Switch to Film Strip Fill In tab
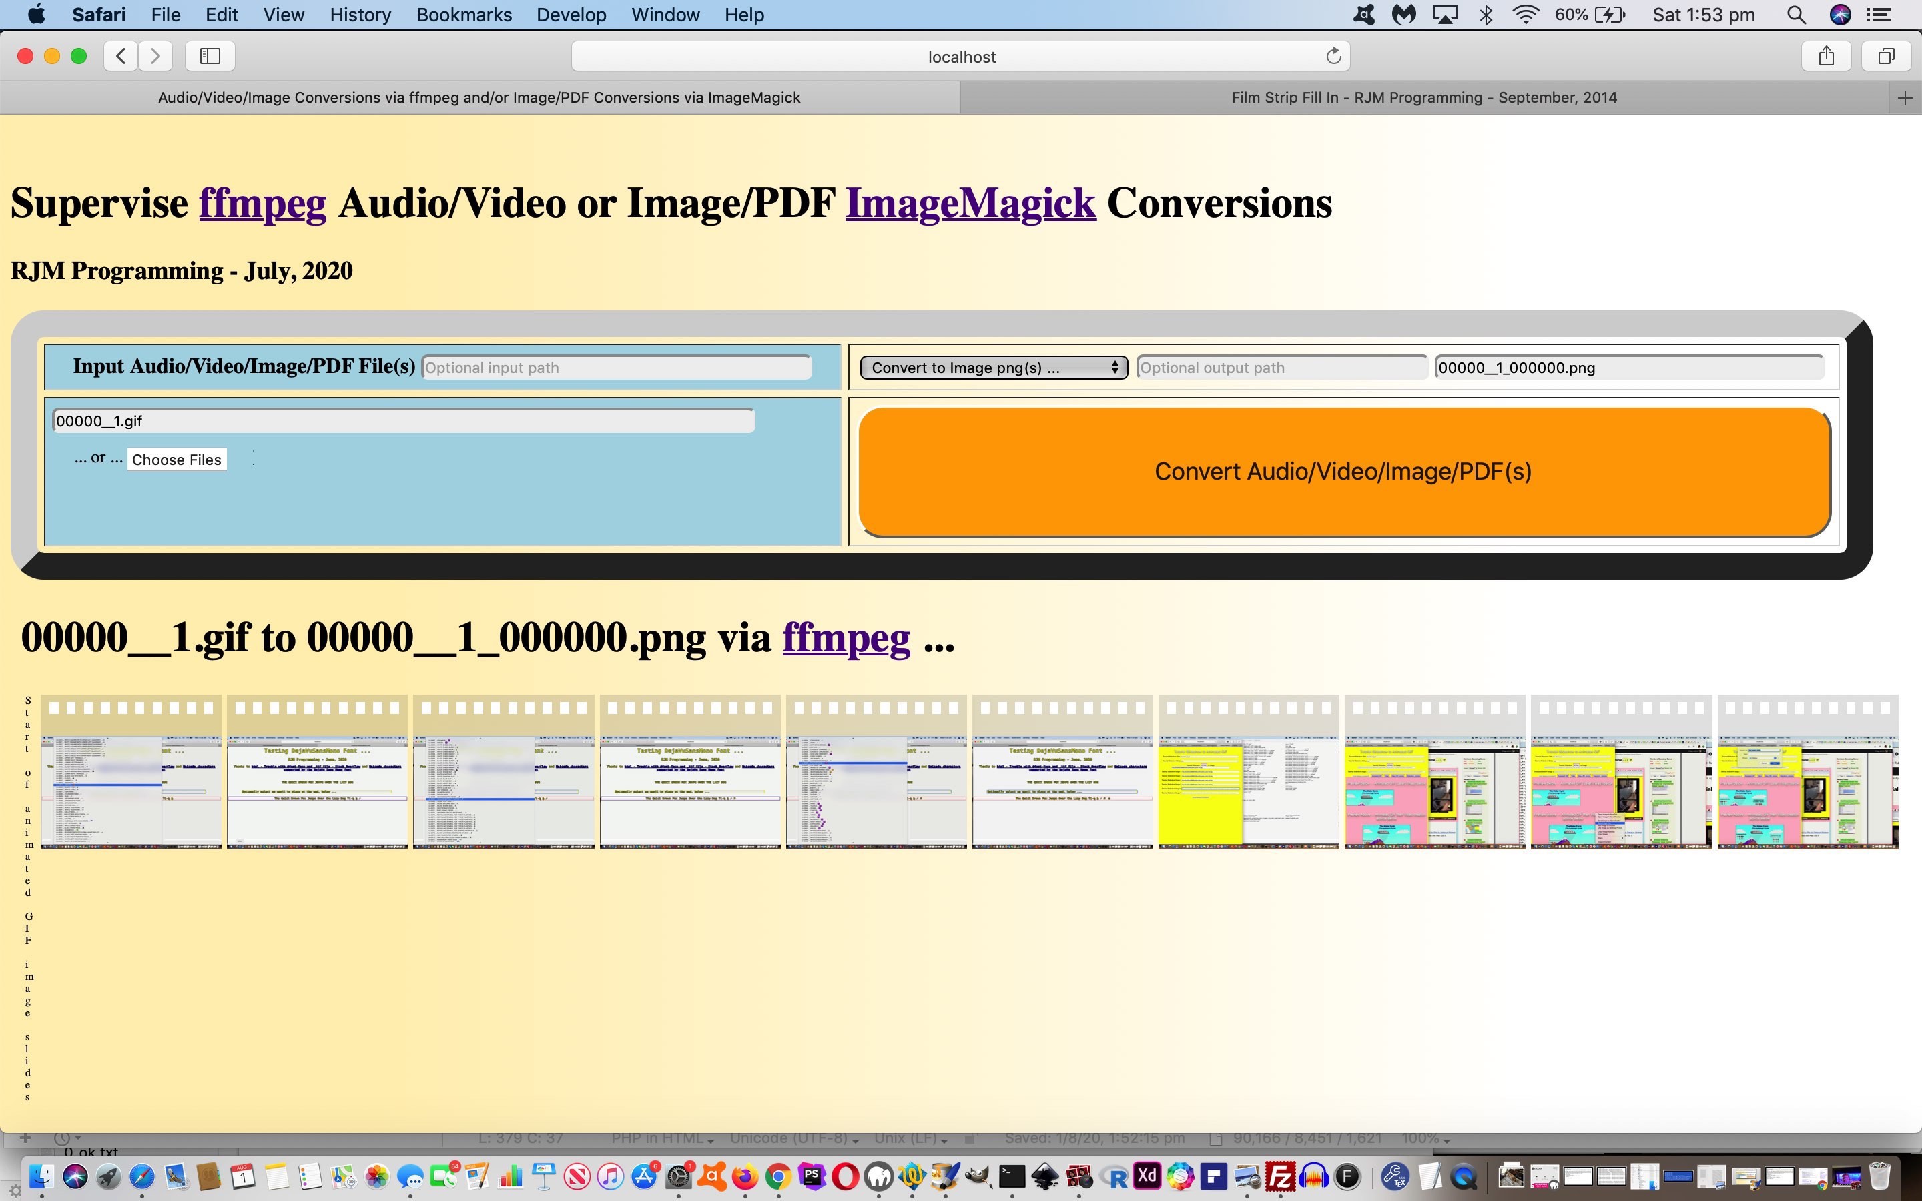The width and height of the screenshot is (1922, 1201). pos(1424,97)
